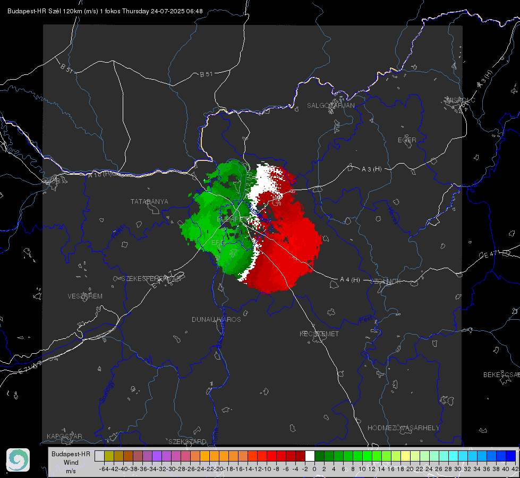Image resolution: width=520 pixels, height=478 pixels.
Task: Click the EGER city label
Action: tap(407, 140)
